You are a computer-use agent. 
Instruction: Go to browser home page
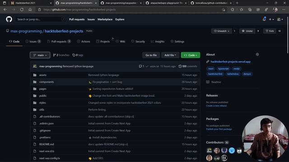(x=30, y=9)
